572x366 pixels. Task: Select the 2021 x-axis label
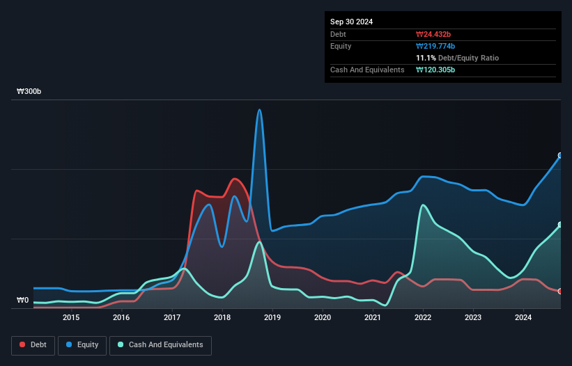373,317
